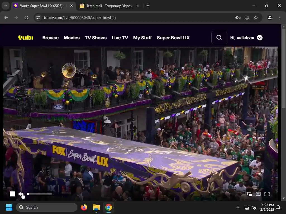Open the Browse menu

(x=51, y=38)
